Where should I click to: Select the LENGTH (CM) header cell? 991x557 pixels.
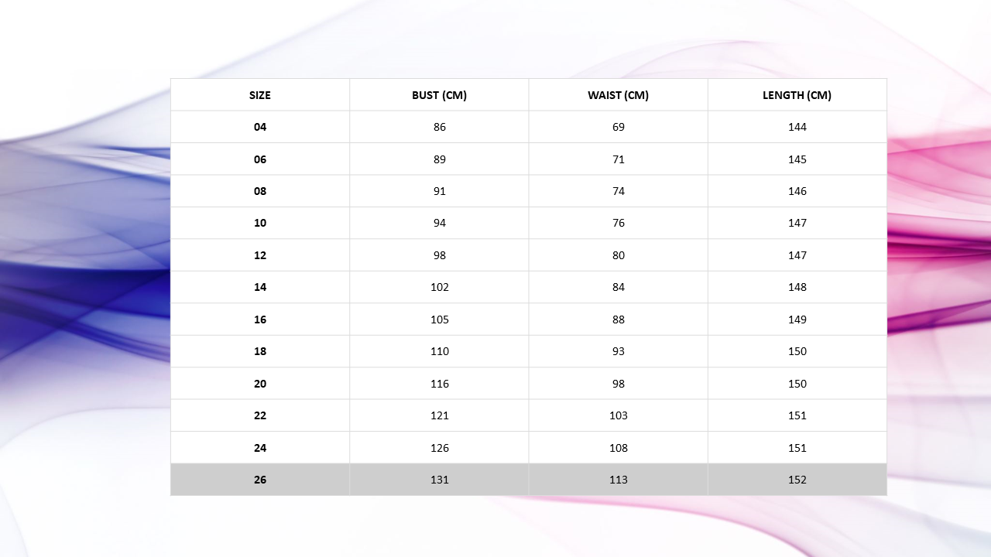point(797,95)
